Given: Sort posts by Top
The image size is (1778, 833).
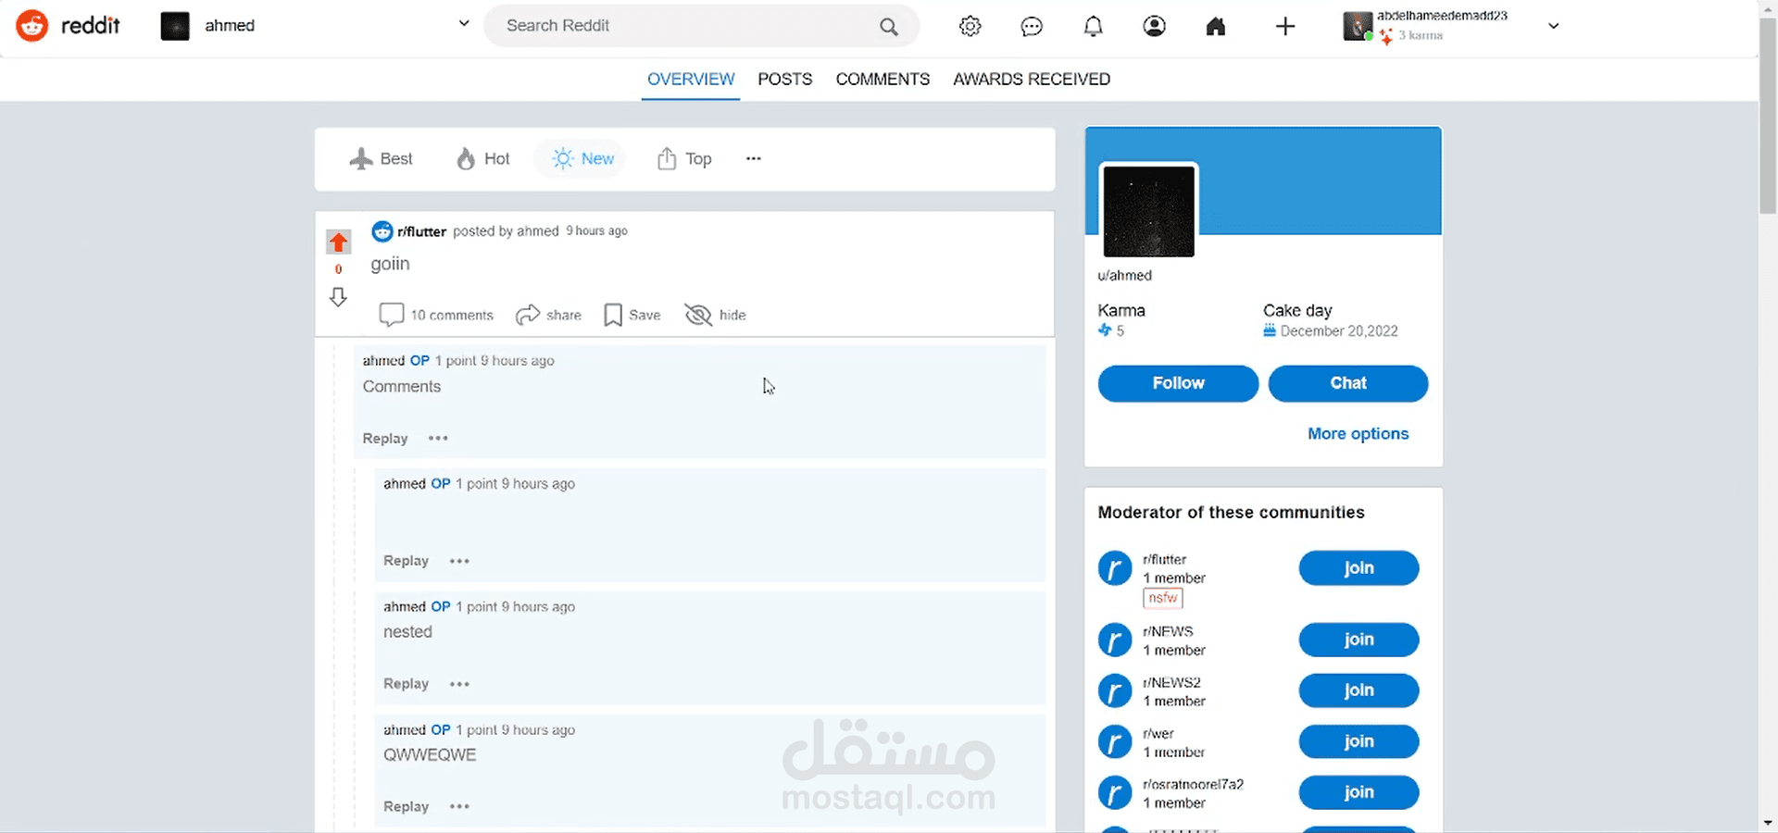Looking at the screenshot, I should (x=684, y=159).
